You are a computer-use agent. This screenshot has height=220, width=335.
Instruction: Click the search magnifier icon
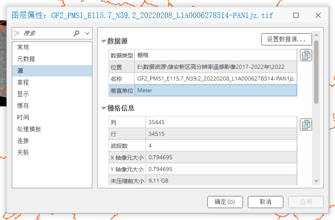click(x=76, y=33)
